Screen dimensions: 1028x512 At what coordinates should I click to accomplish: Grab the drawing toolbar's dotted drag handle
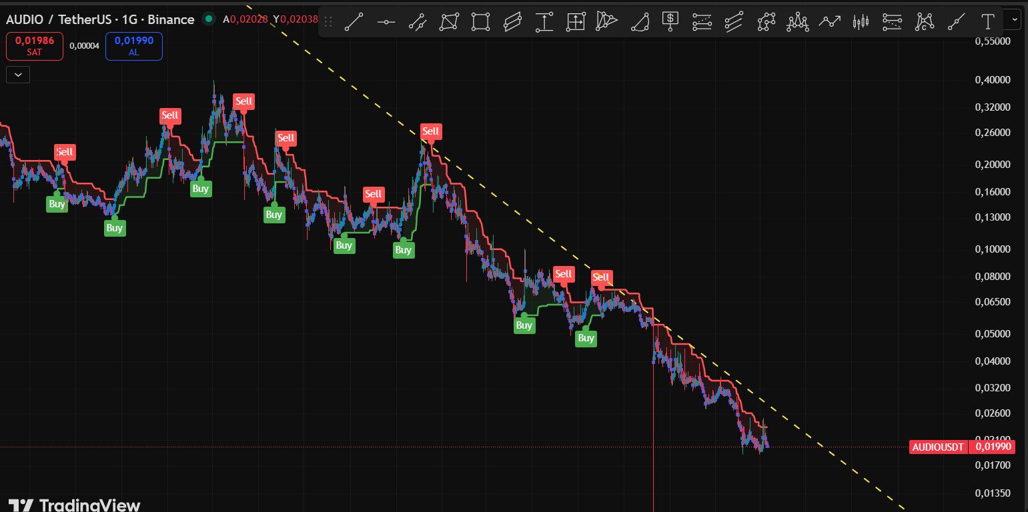click(x=328, y=22)
